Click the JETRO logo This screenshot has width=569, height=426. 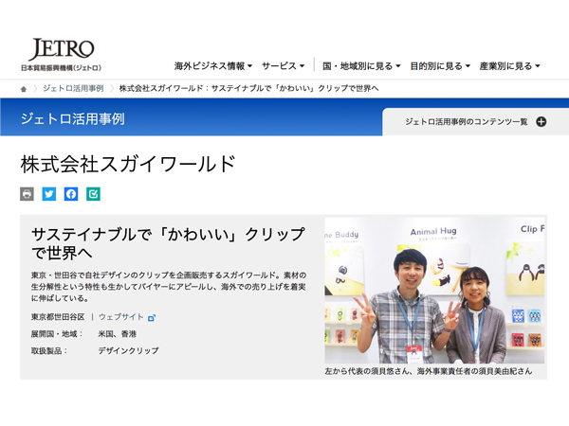[x=61, y=55]
